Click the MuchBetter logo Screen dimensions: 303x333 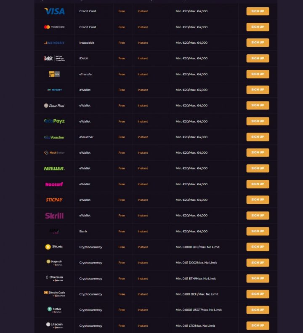[54, 153]
